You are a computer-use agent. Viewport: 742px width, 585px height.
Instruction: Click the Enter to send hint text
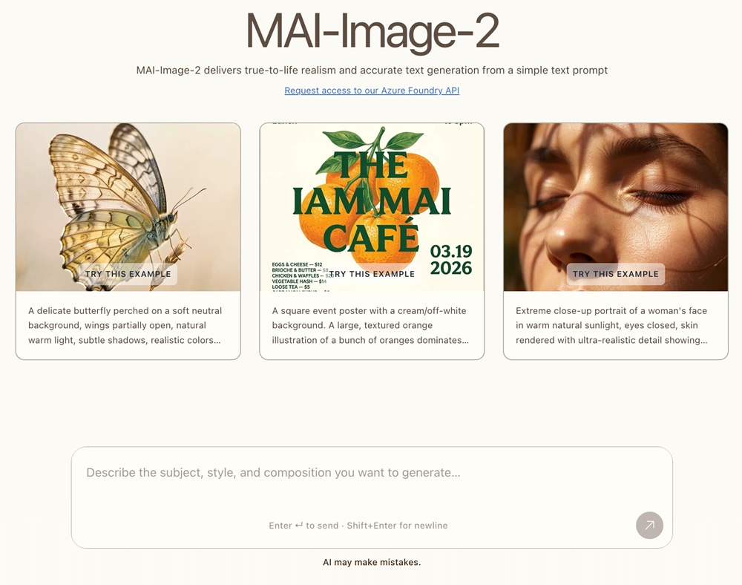(358, 526)
